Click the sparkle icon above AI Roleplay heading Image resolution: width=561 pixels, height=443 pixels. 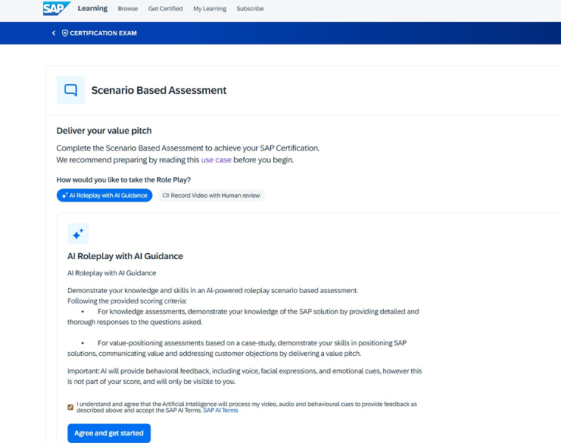click(78, 233)
